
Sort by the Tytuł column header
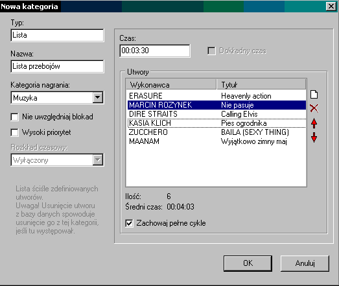coord(261,84)
